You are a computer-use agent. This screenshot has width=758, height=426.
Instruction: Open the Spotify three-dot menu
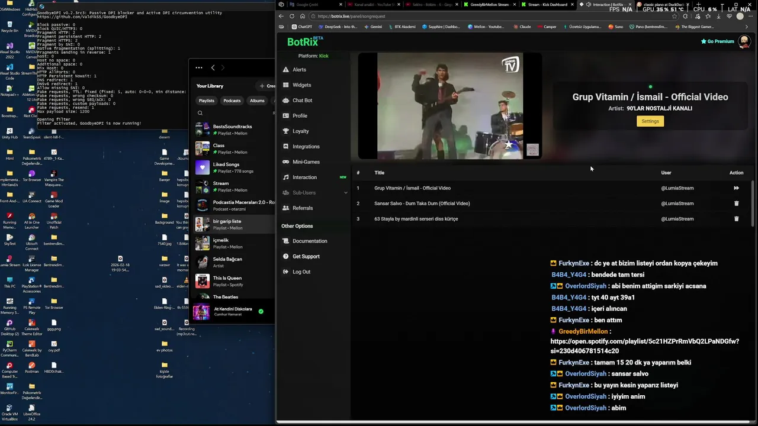199,67
